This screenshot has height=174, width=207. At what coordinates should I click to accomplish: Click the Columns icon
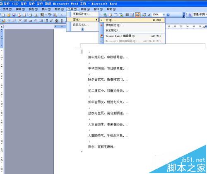[127, 15]
